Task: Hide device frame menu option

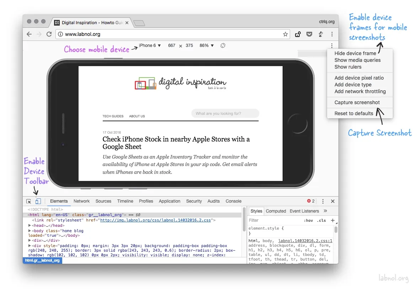Action: tap(355, 53)
